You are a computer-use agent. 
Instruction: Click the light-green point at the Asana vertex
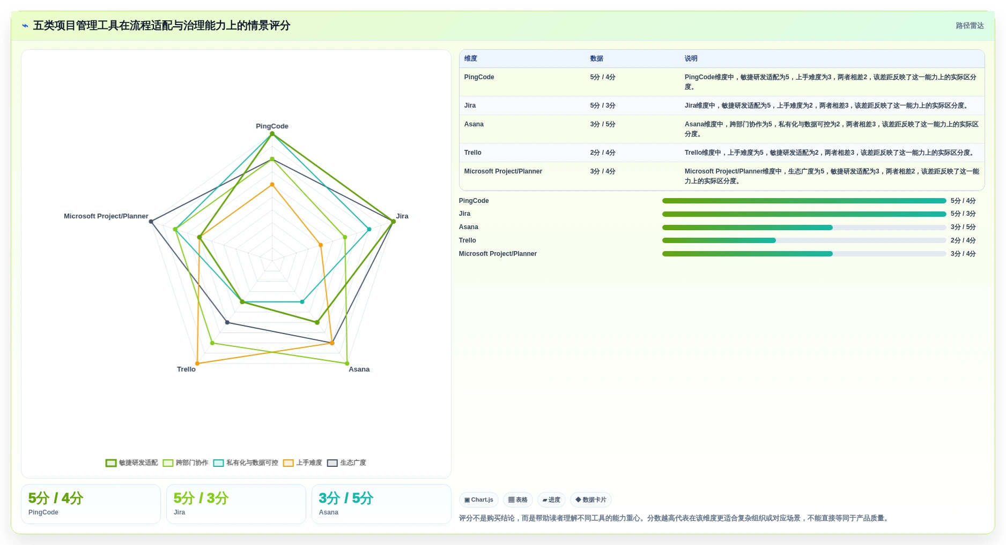pyautogui.click(x=347, y=364)
